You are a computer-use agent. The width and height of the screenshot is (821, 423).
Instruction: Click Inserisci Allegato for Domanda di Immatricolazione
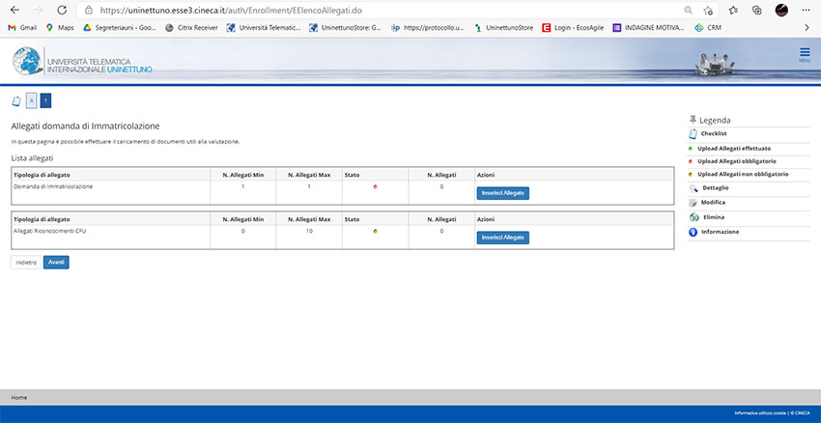point(502,192)
